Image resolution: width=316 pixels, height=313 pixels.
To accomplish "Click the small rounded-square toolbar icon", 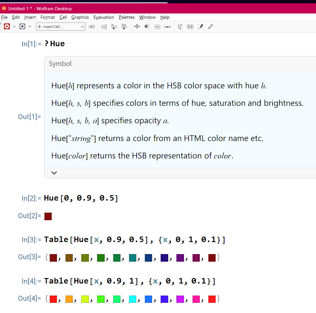I will pyautogui.click(x=147, y=26).
